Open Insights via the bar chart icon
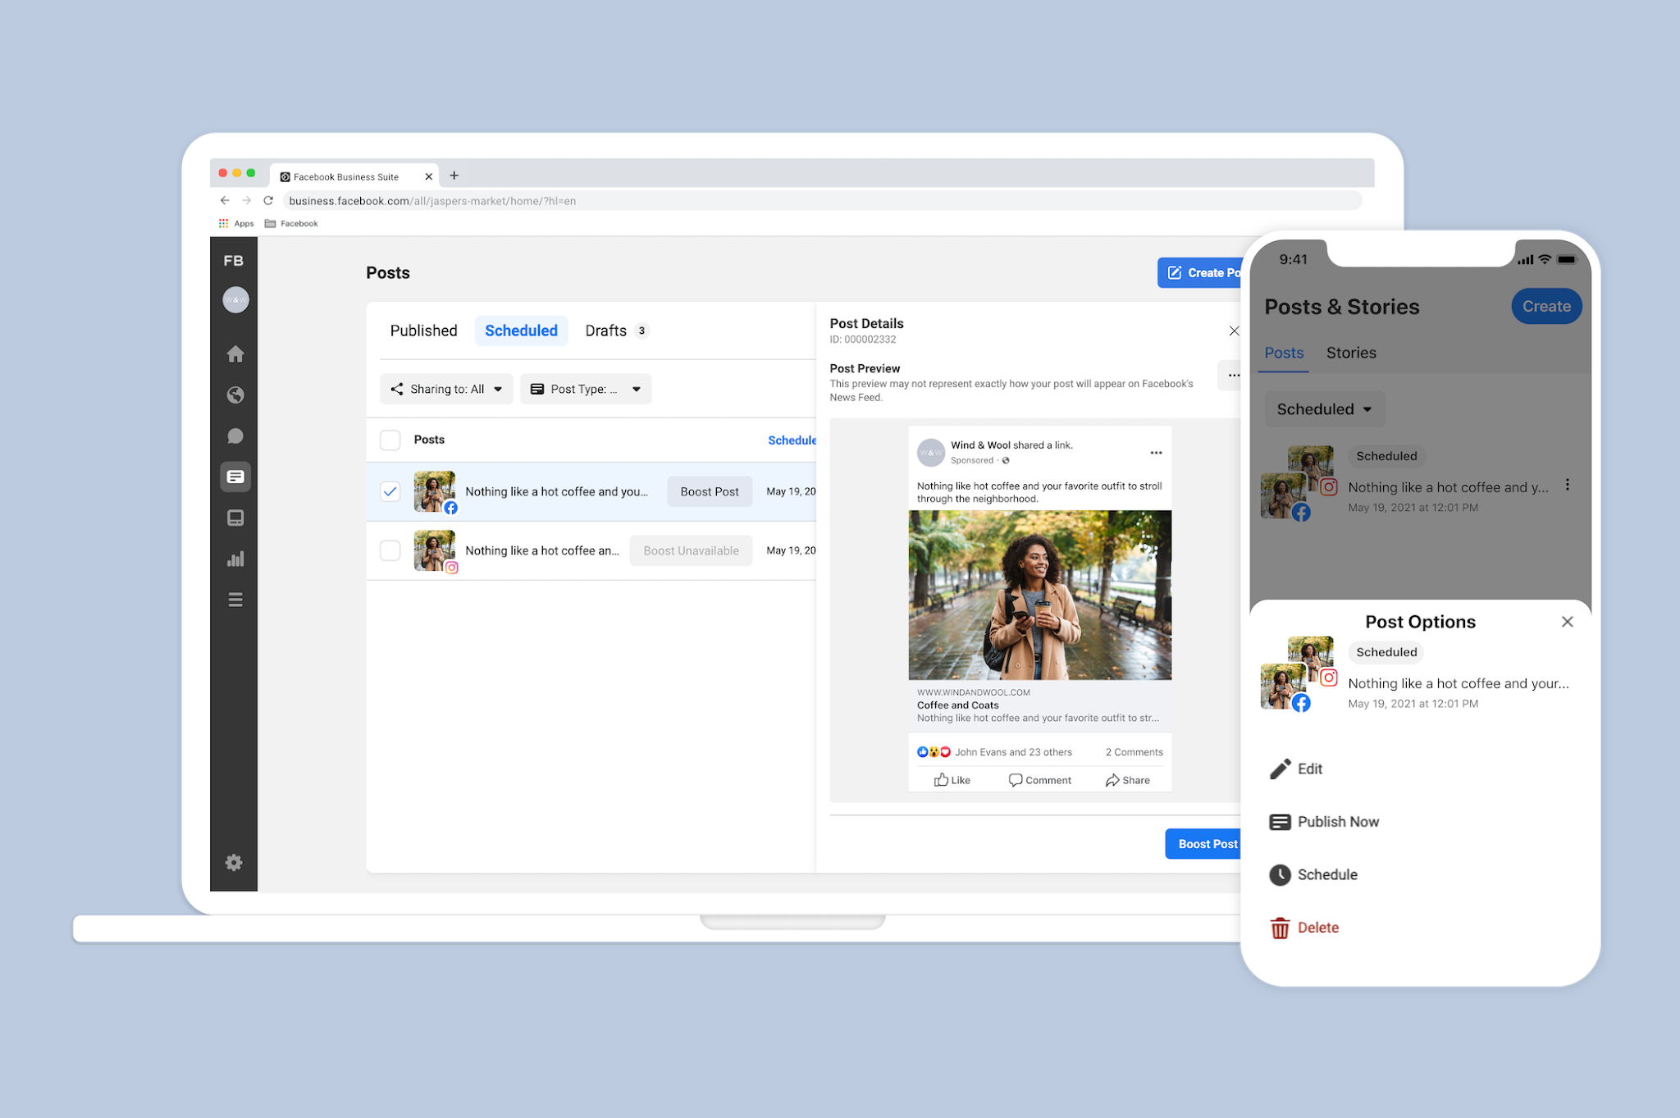Screen dimensions: 1680x1118 click(235, 559)
